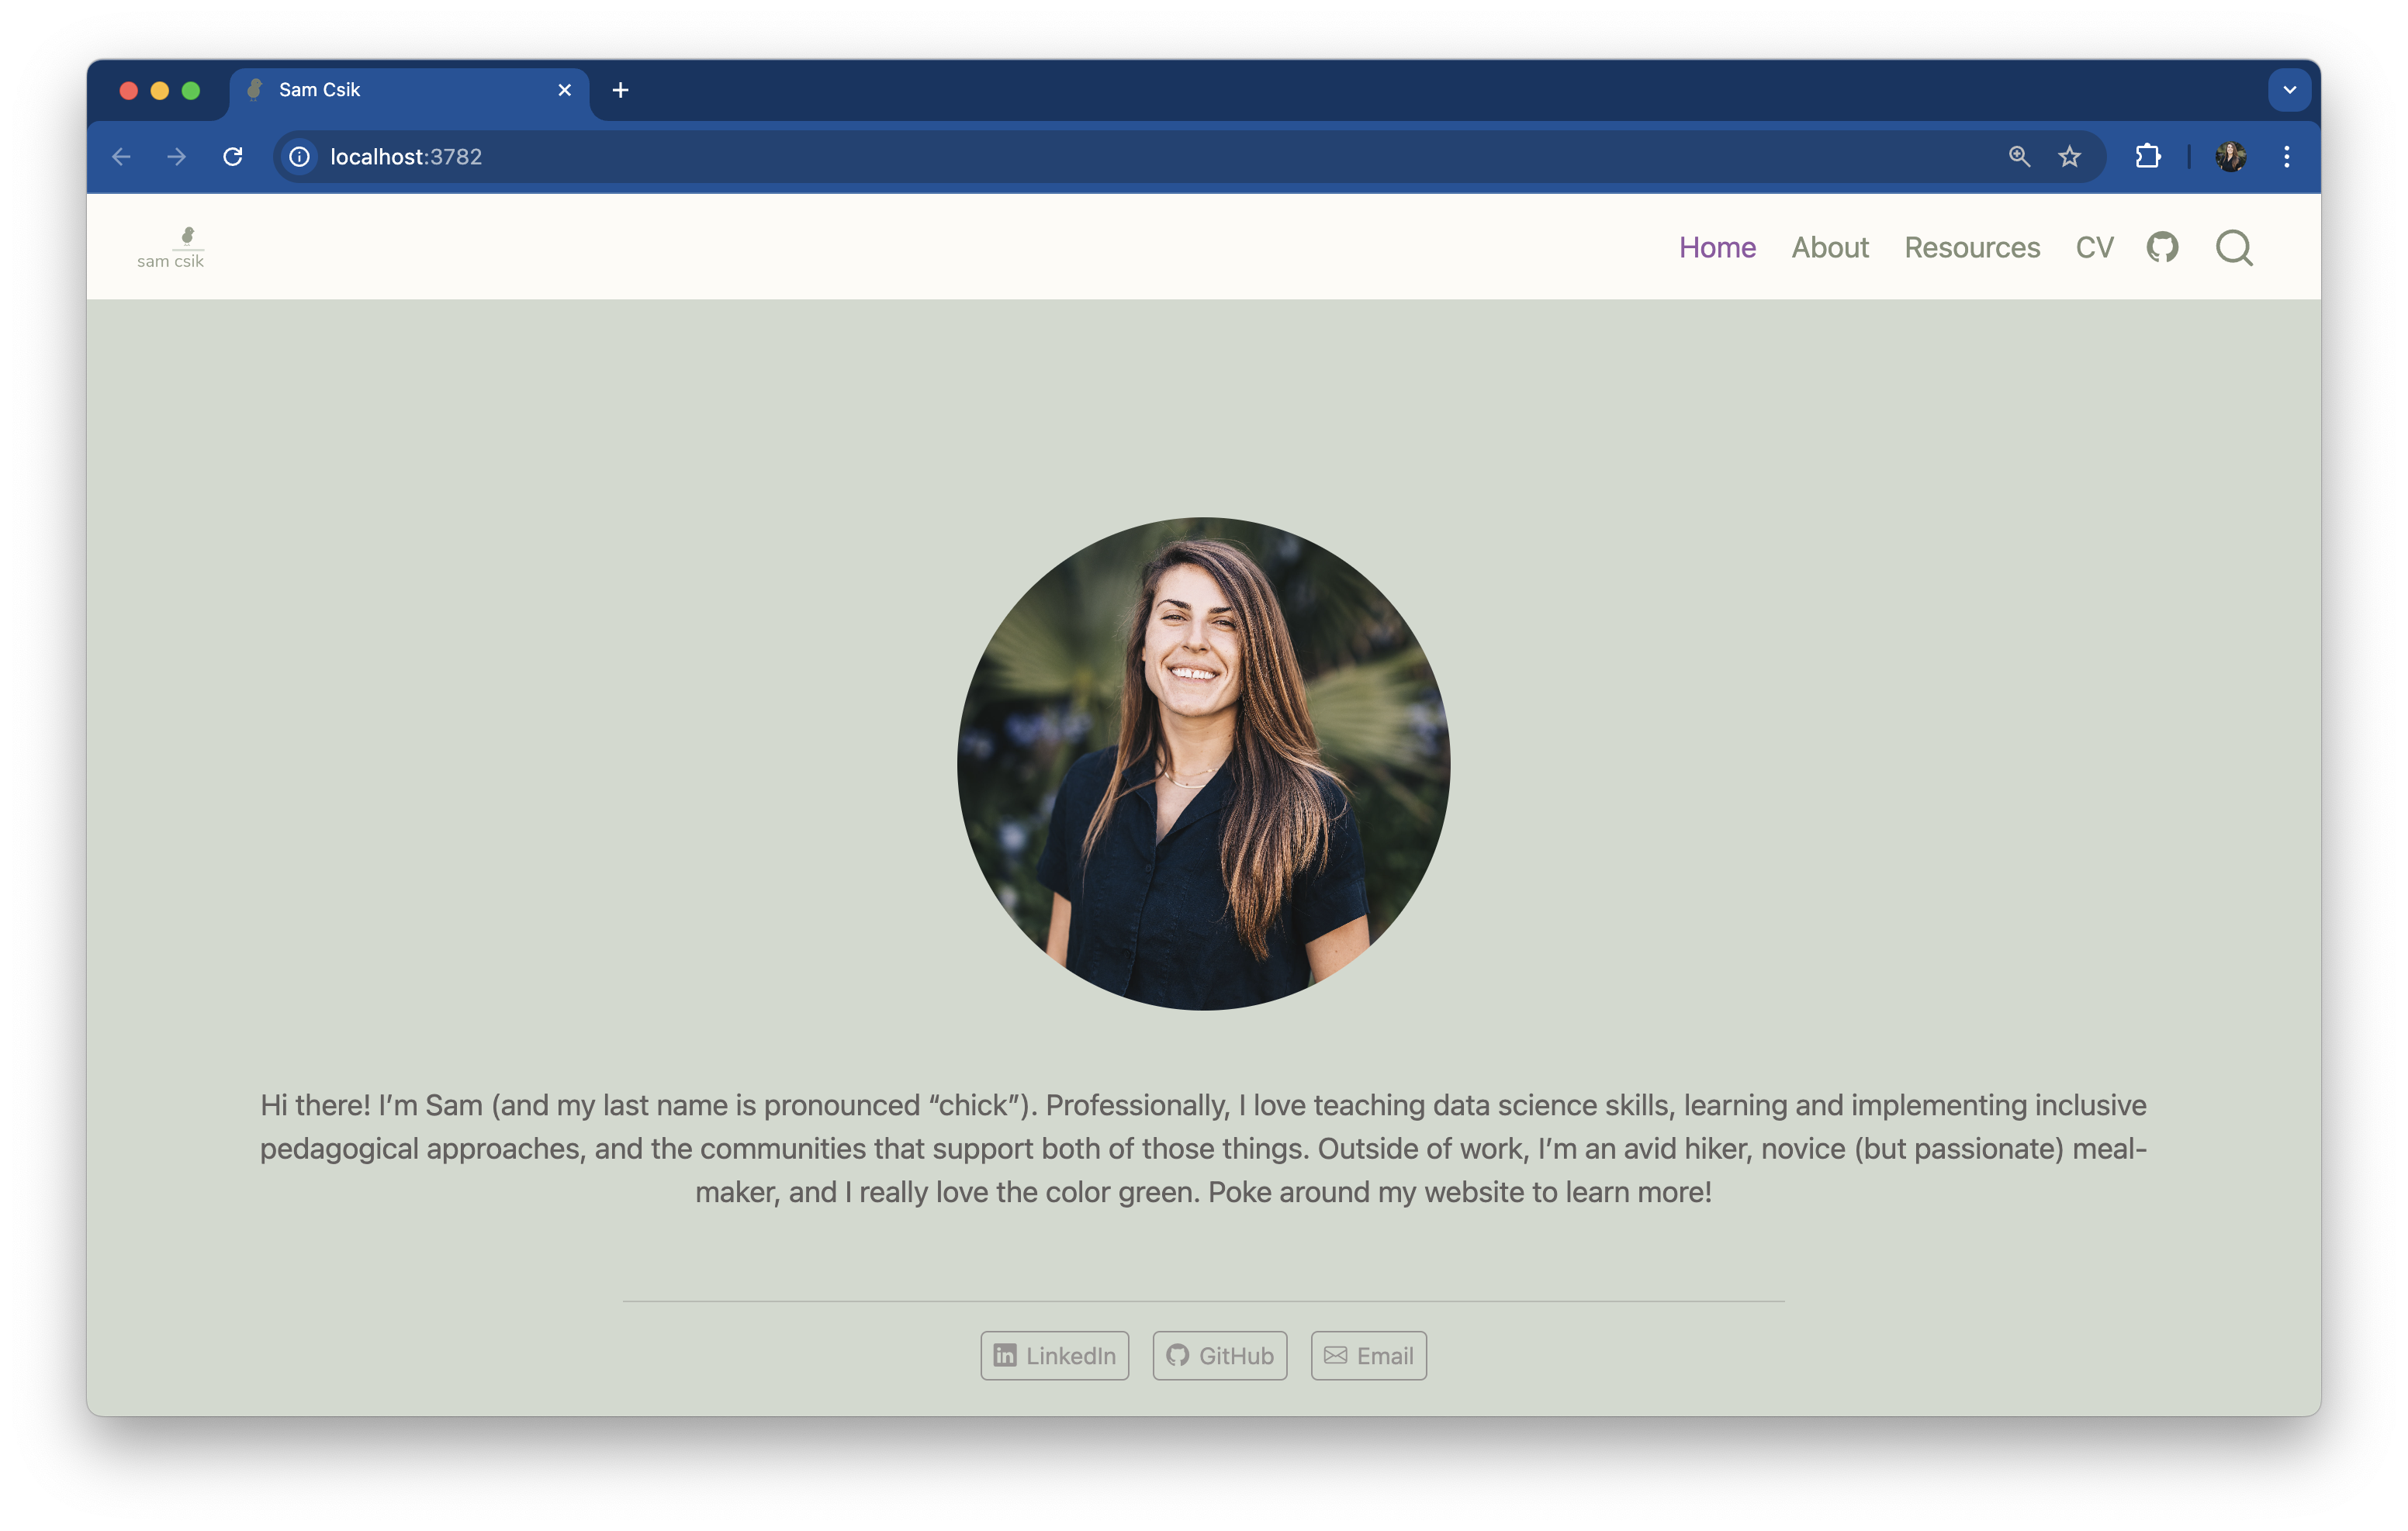Open Chrome's three-dot menu
This screenshot has width=2408, height=1531.
(2286, 157)
